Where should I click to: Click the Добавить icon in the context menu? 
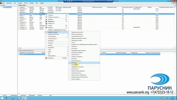(x=46, y=19)
